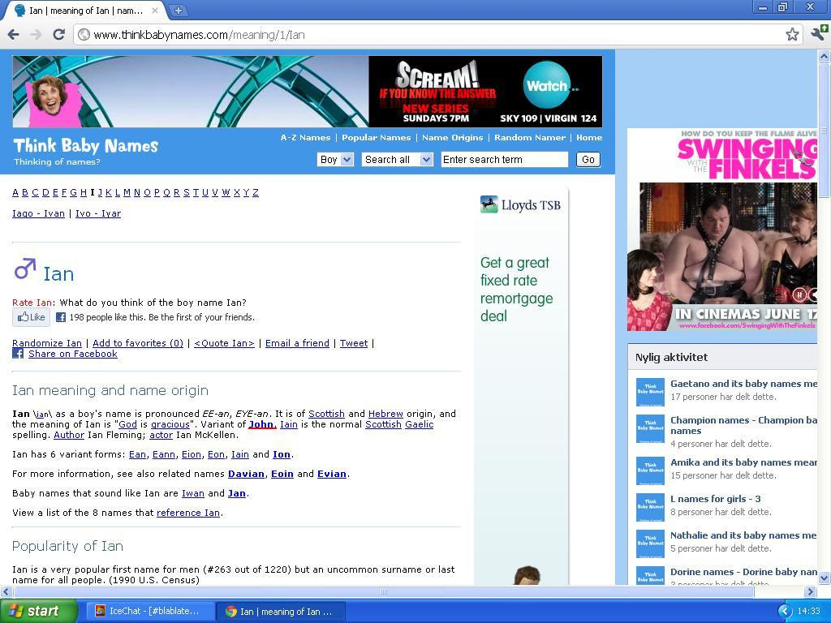Viewport: 831px width, 623px height.
Task: Open Gaetano and its baby names link
Action: pos(743,384)
